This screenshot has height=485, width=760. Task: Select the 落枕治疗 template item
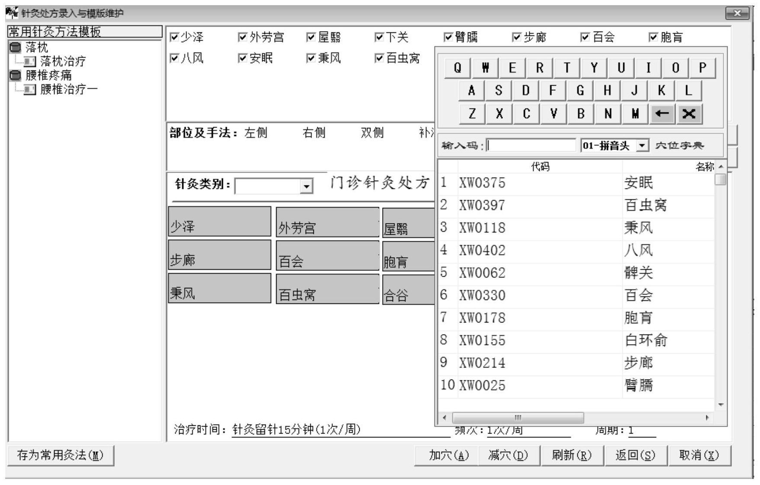63,61
